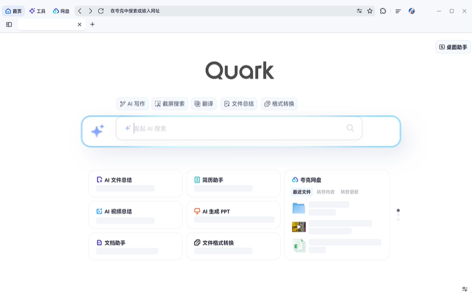
Task: Select the 翻译 translate shortcut
Action: pos(204,103)
